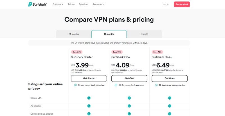Screen dimensions: 225x116
Task: Click money-back guarantee icon under One+
Action: (x=156, y=85)
